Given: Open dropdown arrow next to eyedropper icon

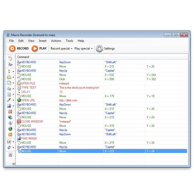Looking at the screenshot, I should pyautogui.click(x=13, y=100).
